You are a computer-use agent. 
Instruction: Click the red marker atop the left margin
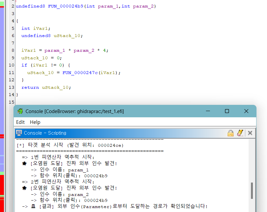point(2,7)
